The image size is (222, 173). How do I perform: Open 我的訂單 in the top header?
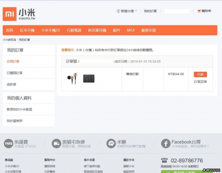150,11
